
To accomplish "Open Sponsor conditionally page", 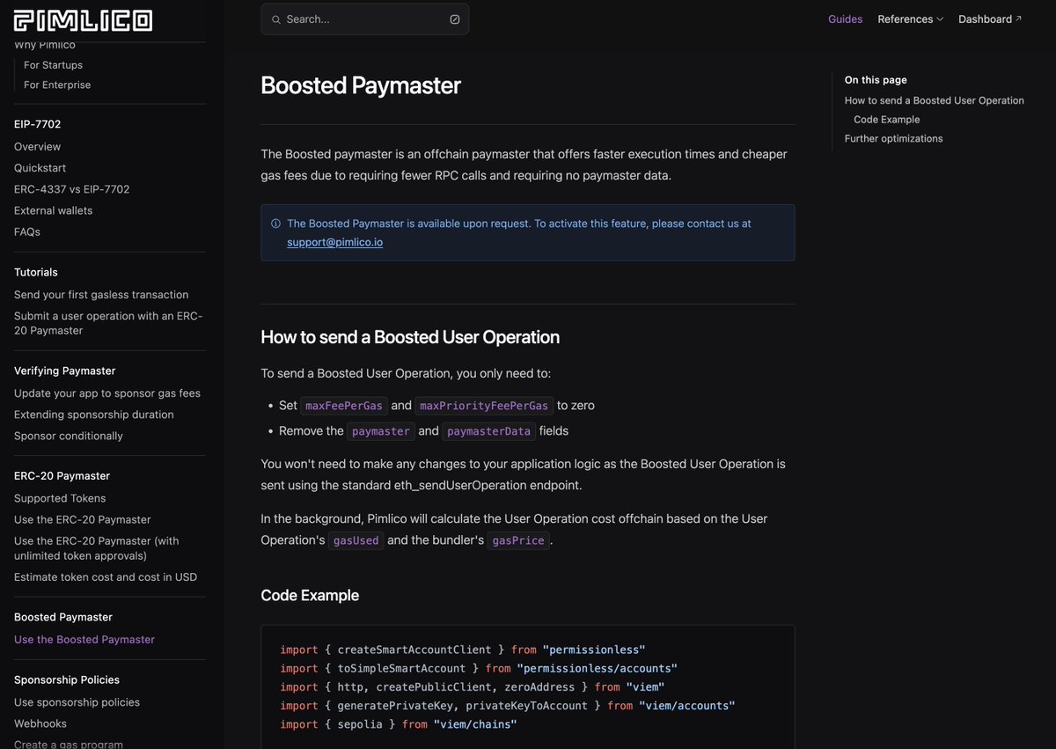I will (x=69, y=436).
